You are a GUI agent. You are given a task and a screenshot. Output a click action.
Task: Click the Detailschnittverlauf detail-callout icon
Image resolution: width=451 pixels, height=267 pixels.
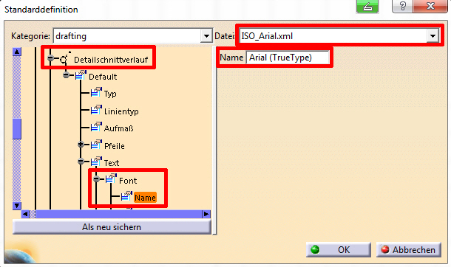(65, 58)
